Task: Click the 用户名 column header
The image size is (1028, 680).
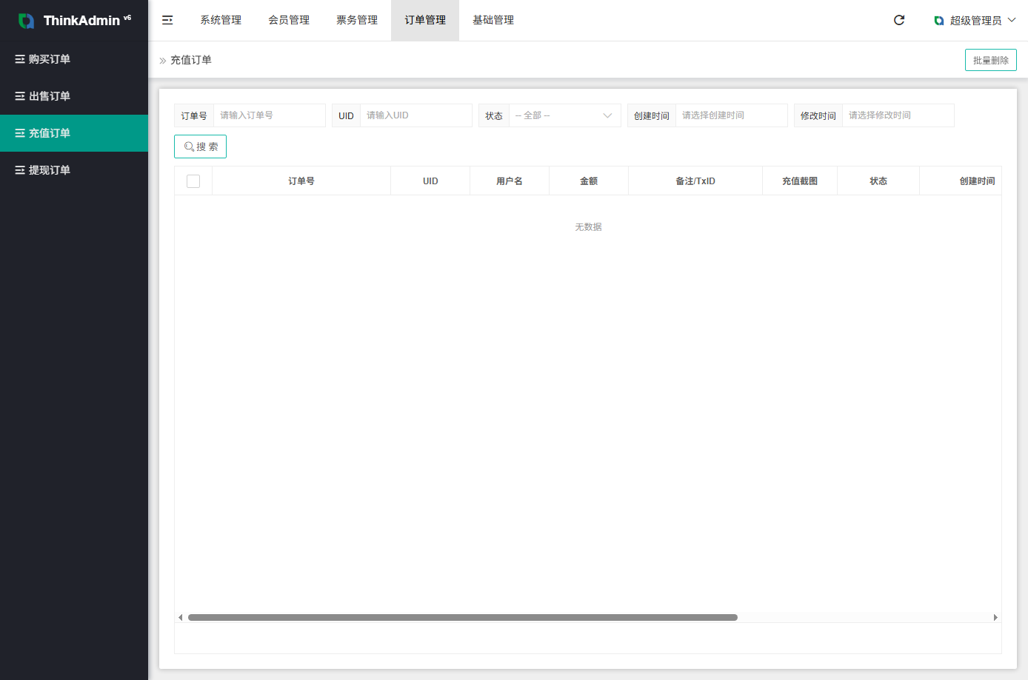Action: pos(510,181)
